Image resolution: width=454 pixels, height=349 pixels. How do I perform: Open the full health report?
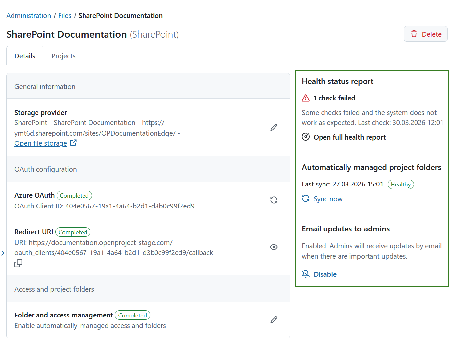[349, 137]
